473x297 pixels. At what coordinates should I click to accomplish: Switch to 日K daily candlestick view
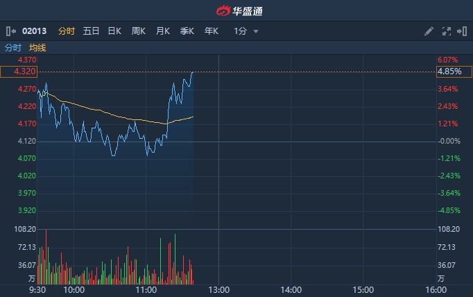point(114,31)
